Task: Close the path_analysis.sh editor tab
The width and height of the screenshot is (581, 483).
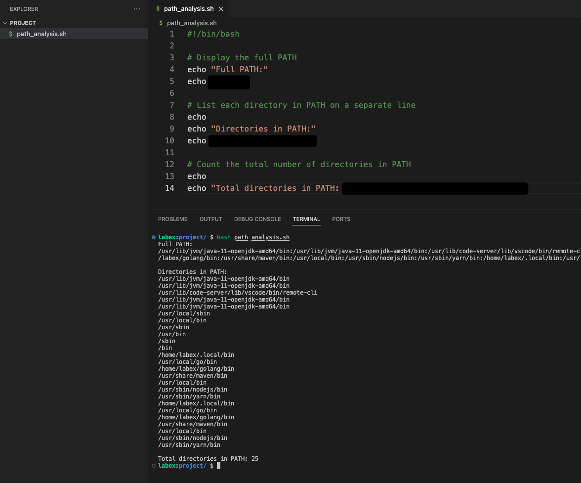Action: 220,9
